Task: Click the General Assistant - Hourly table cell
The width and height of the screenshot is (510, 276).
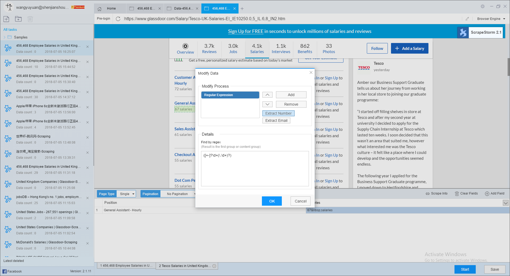Action: point(204,210)
